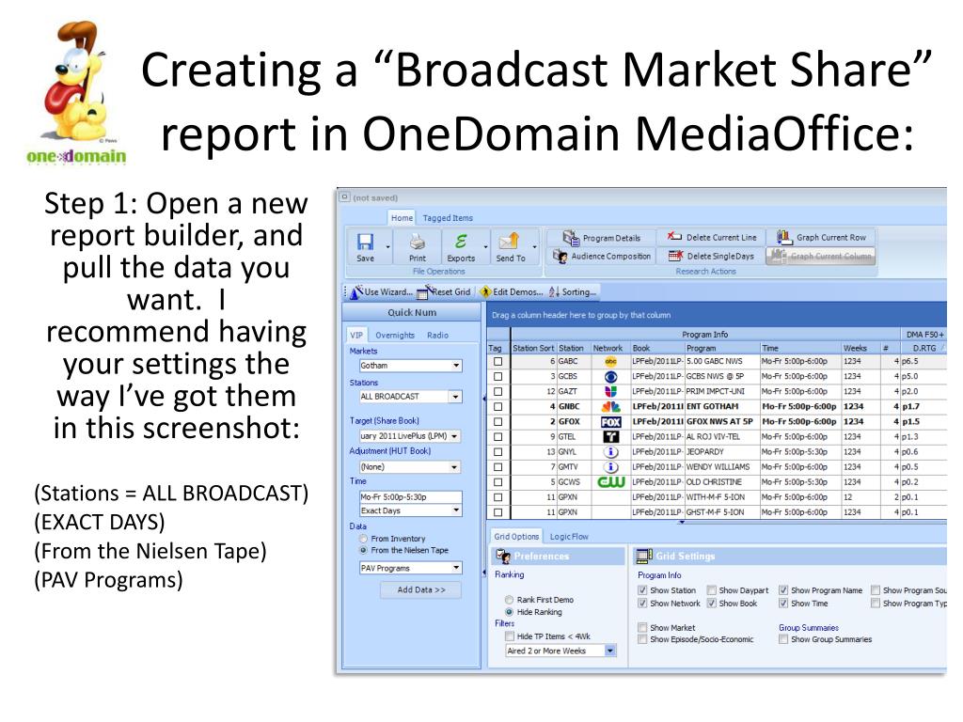Click the CBS eye logo for GCBS

coord(610,376)
